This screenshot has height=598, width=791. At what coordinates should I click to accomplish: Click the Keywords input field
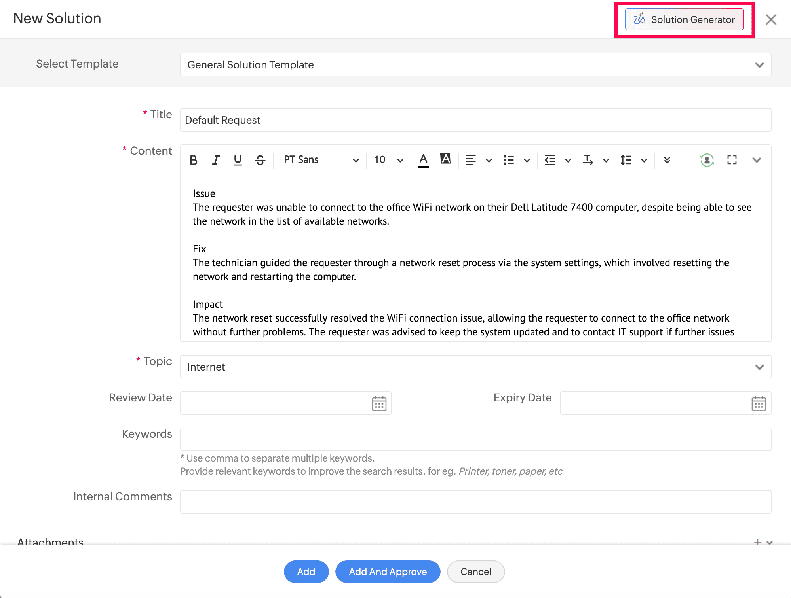coord(475,439)
